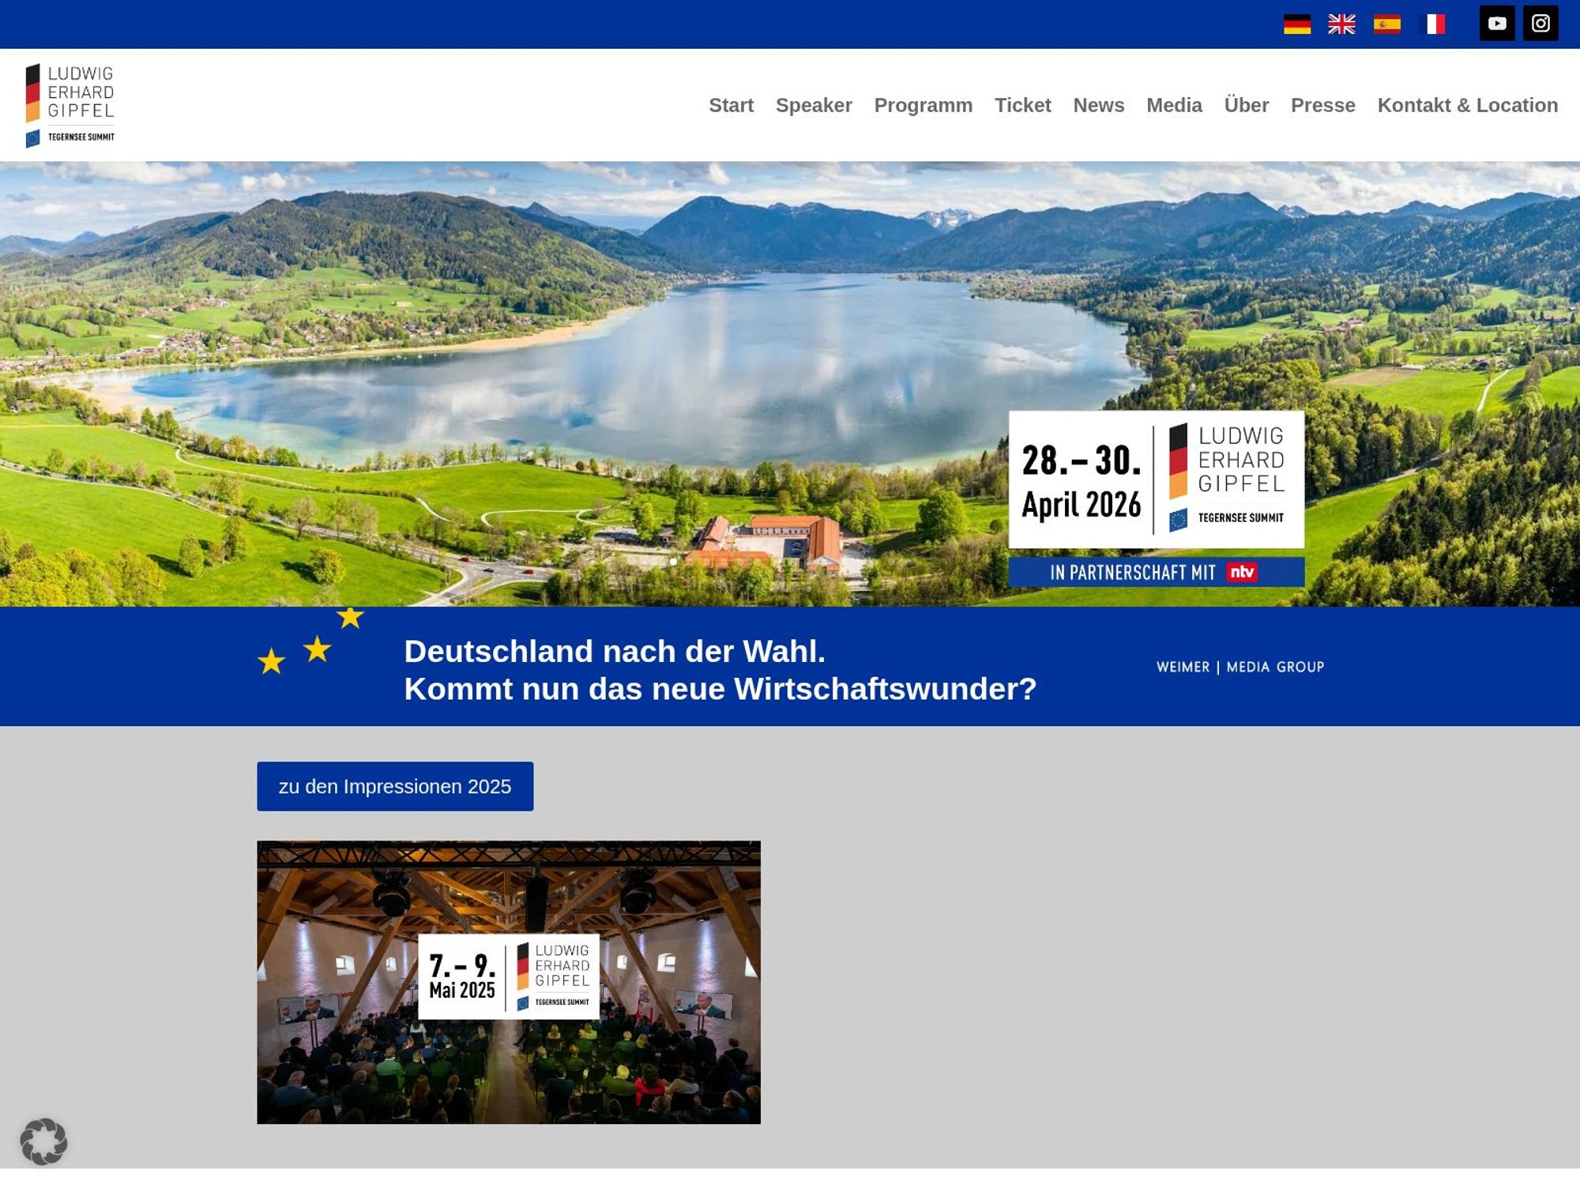Open Kontakt & Location page
The image size is (1580, 1185).
(x=1467, y=105)
